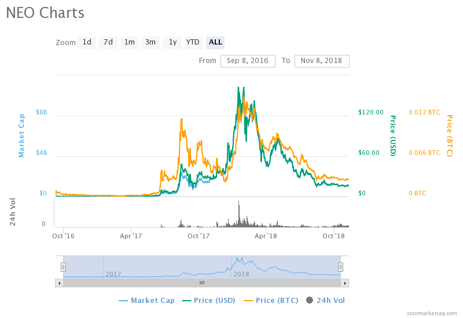Choose the 1y zoom range
Viewport: 463px width, 318px height.
(172, 42)
